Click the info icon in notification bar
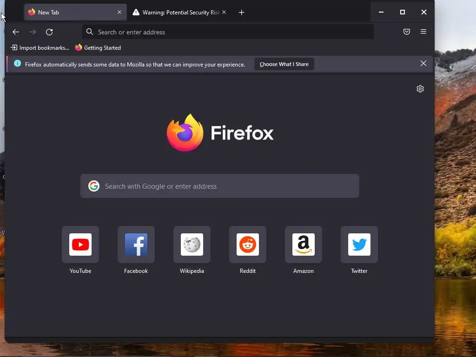Image resolution: width=476 pixels, height=357 pixels. (17, 63)
